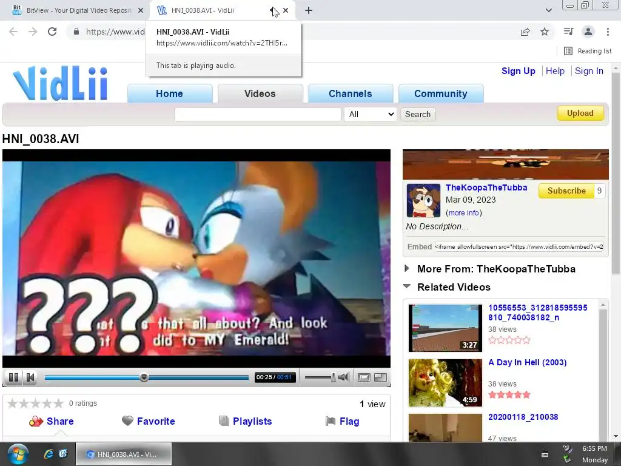Image resolution: width=621 pixels, height=466 pixels.
Task: Mute the player via speaker icon
Action: tap(344, 377)
